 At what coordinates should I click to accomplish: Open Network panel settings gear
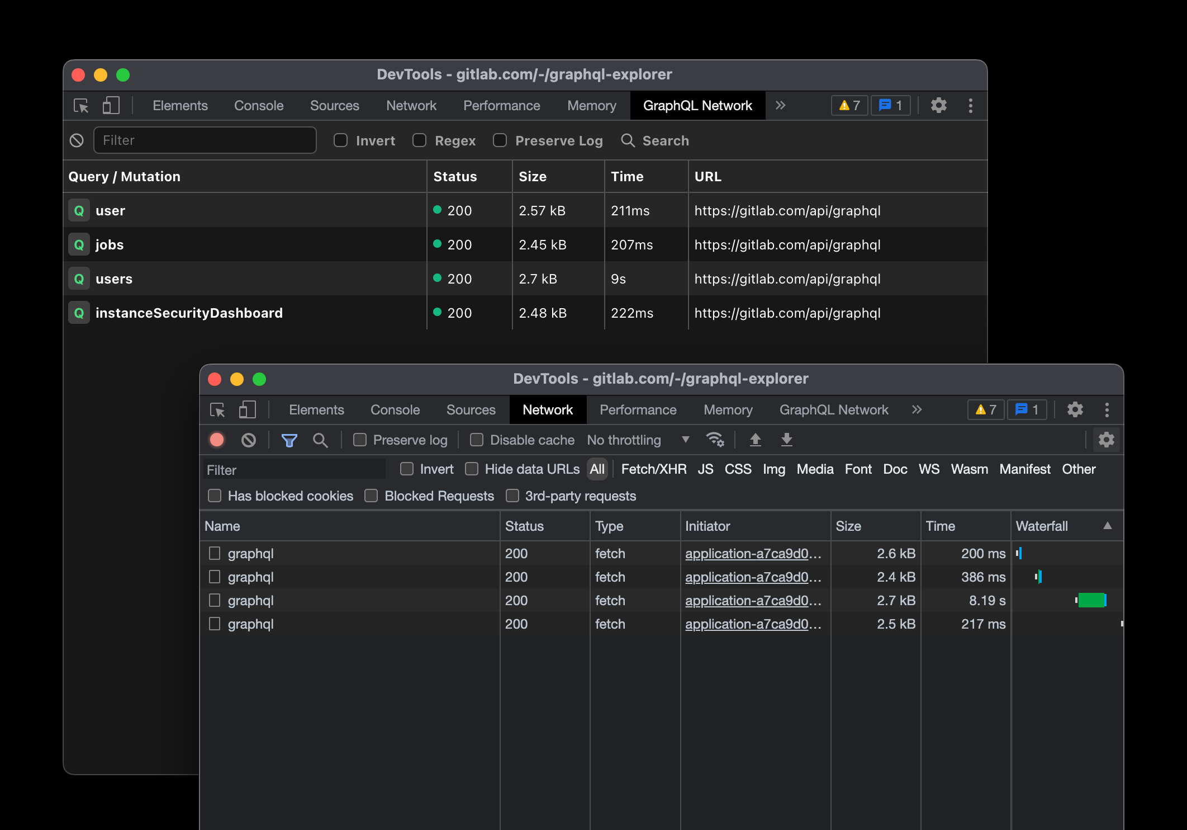[1106, 440]
